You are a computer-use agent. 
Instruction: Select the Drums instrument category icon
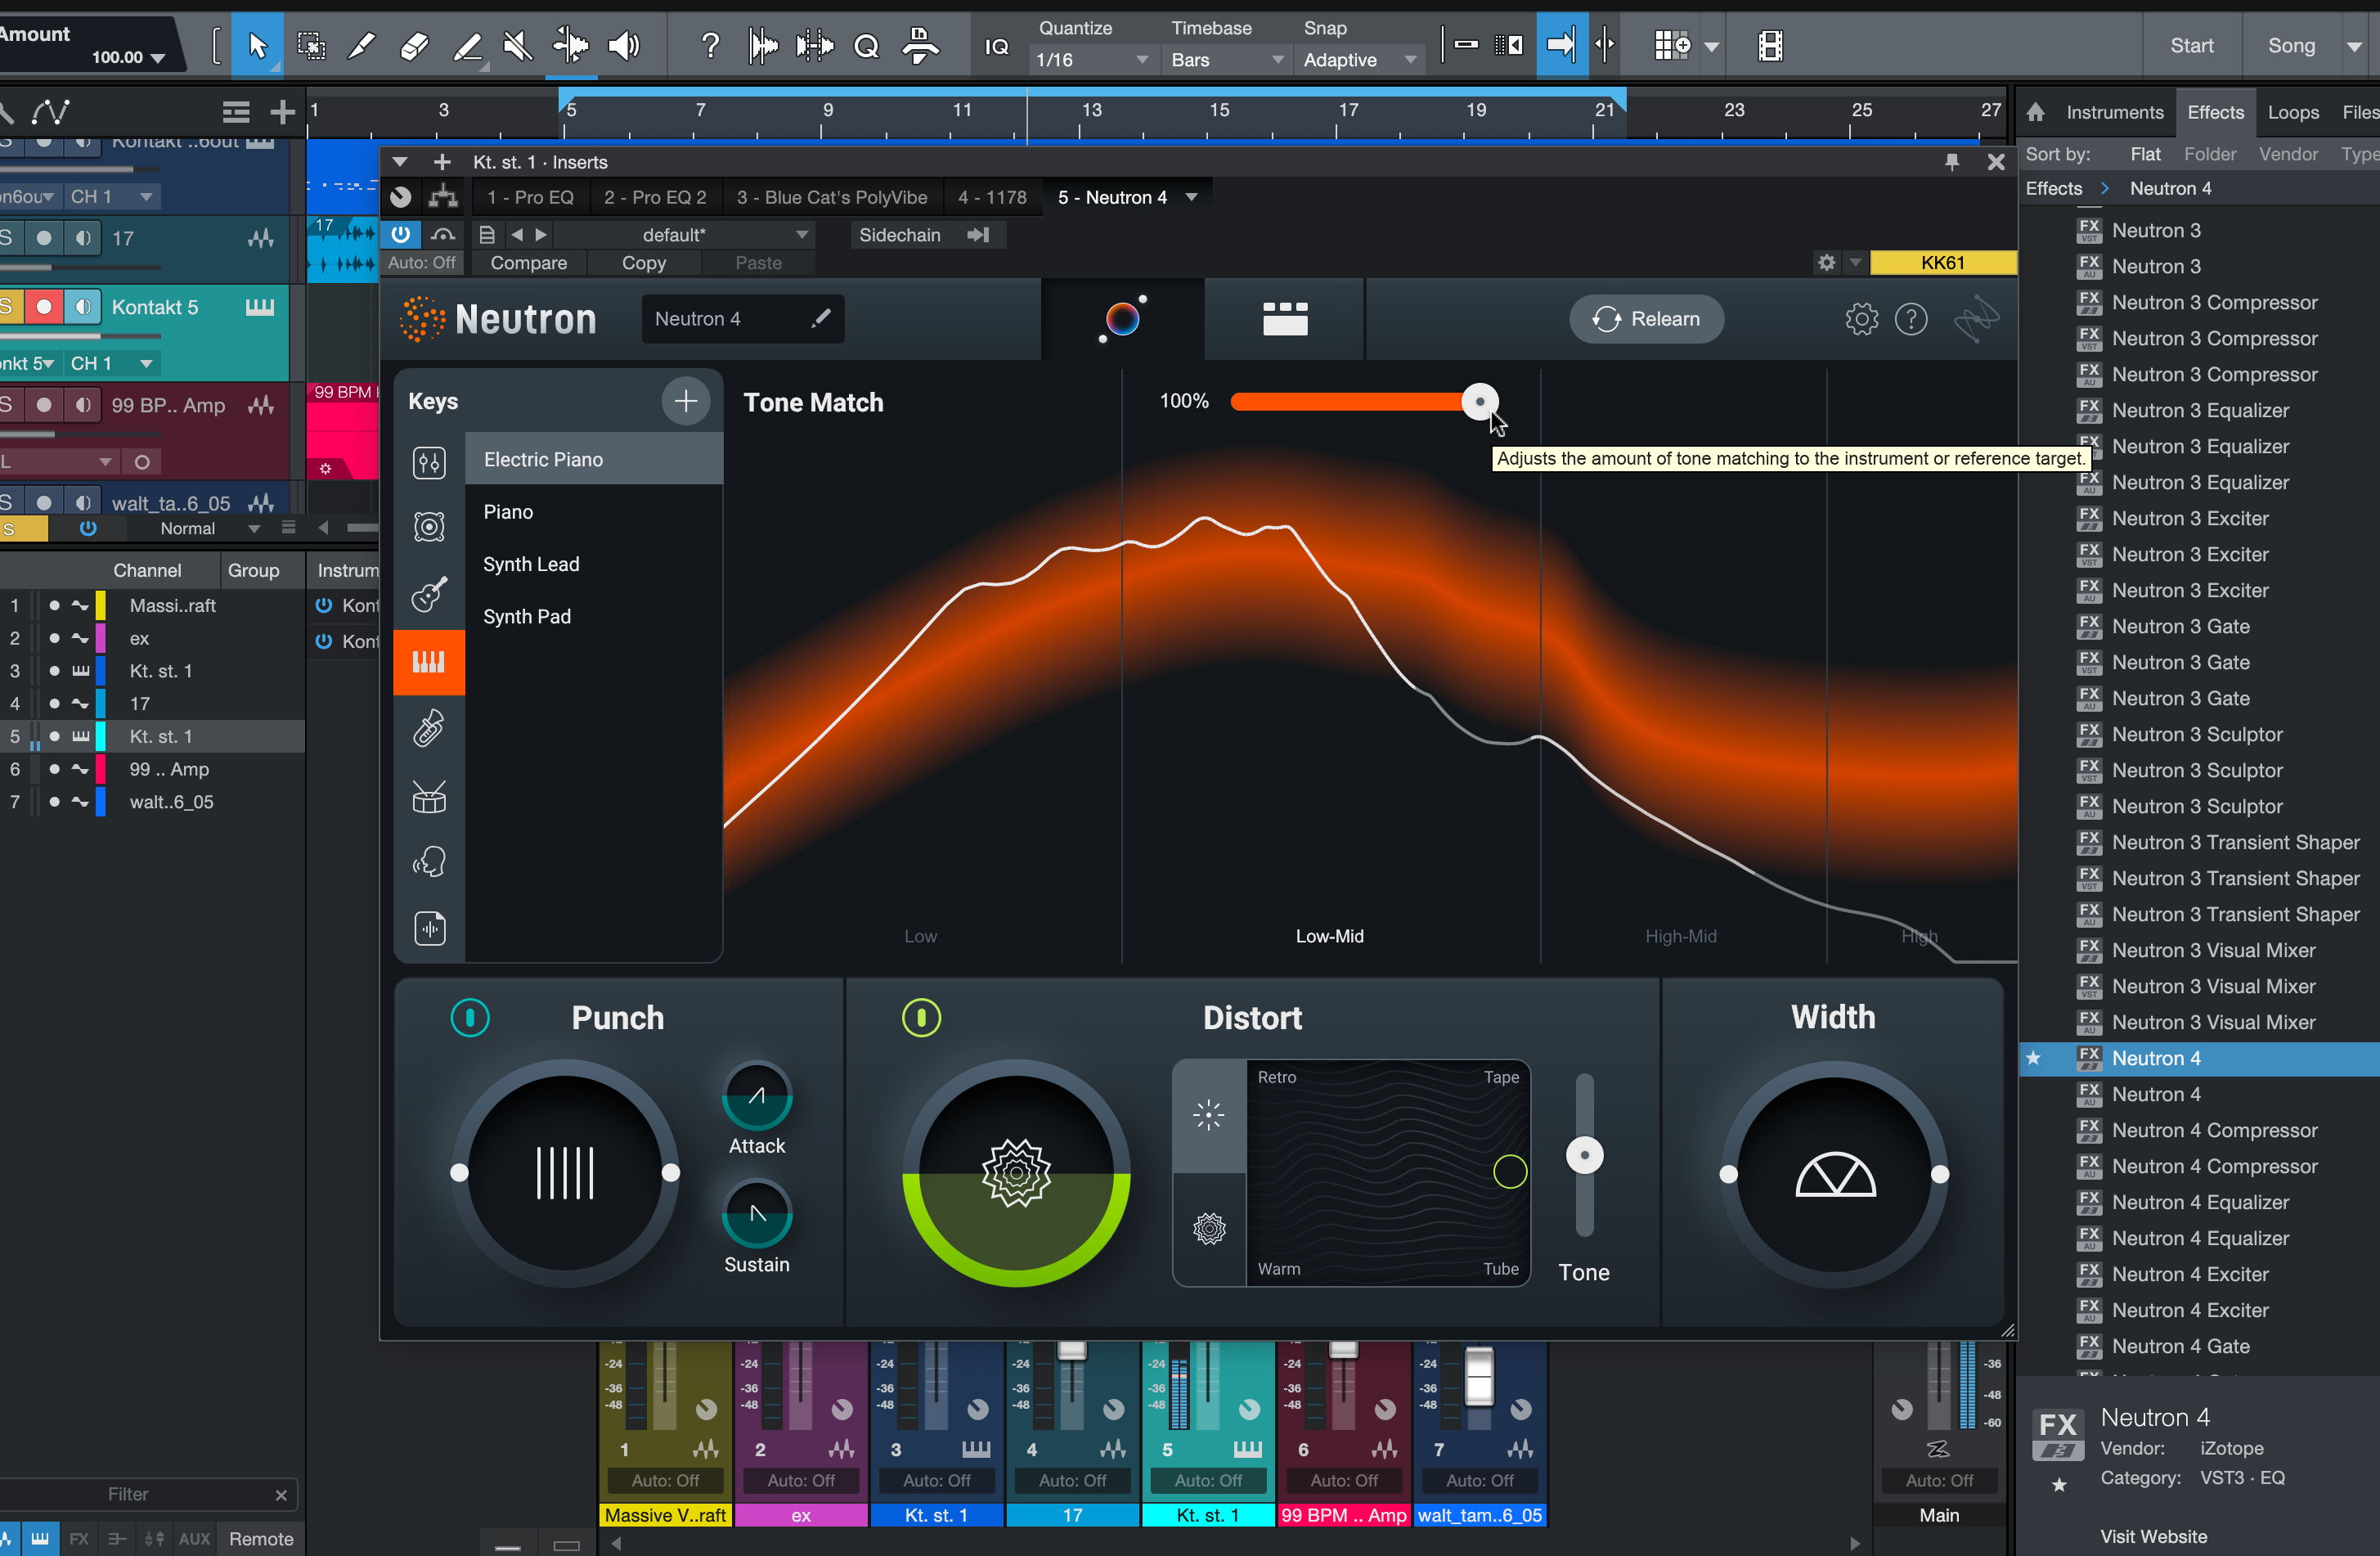tap(429, 796)
